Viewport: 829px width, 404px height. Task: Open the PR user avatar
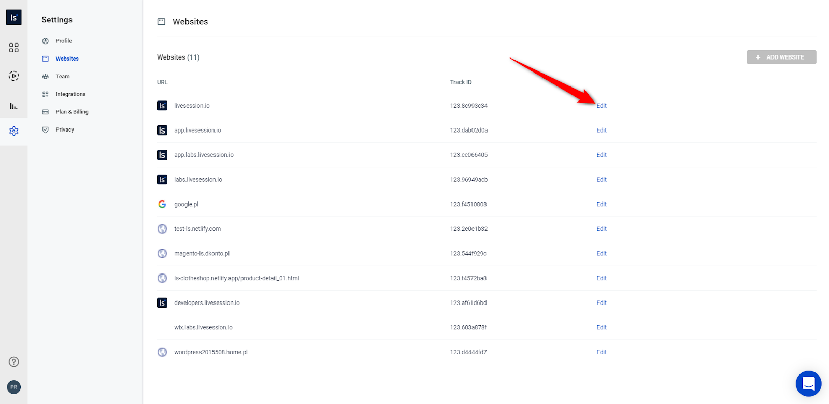(14, 387)
